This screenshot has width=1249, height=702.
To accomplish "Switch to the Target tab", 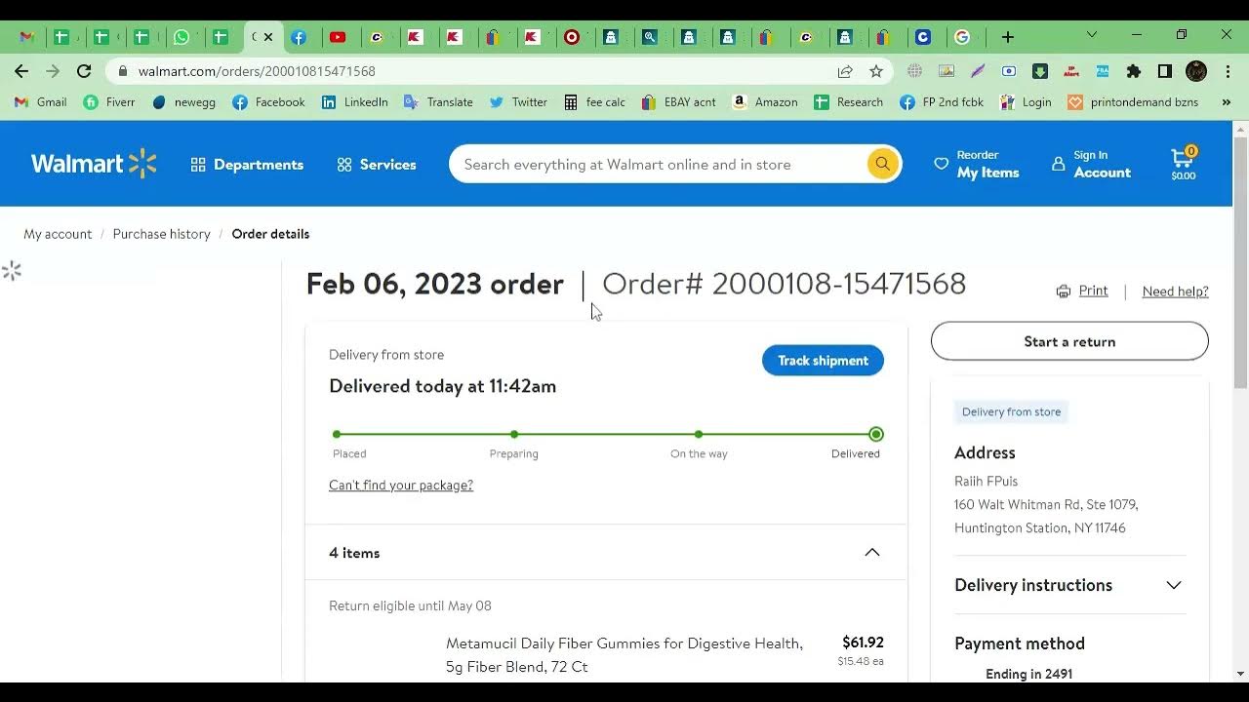I will 572,37.
